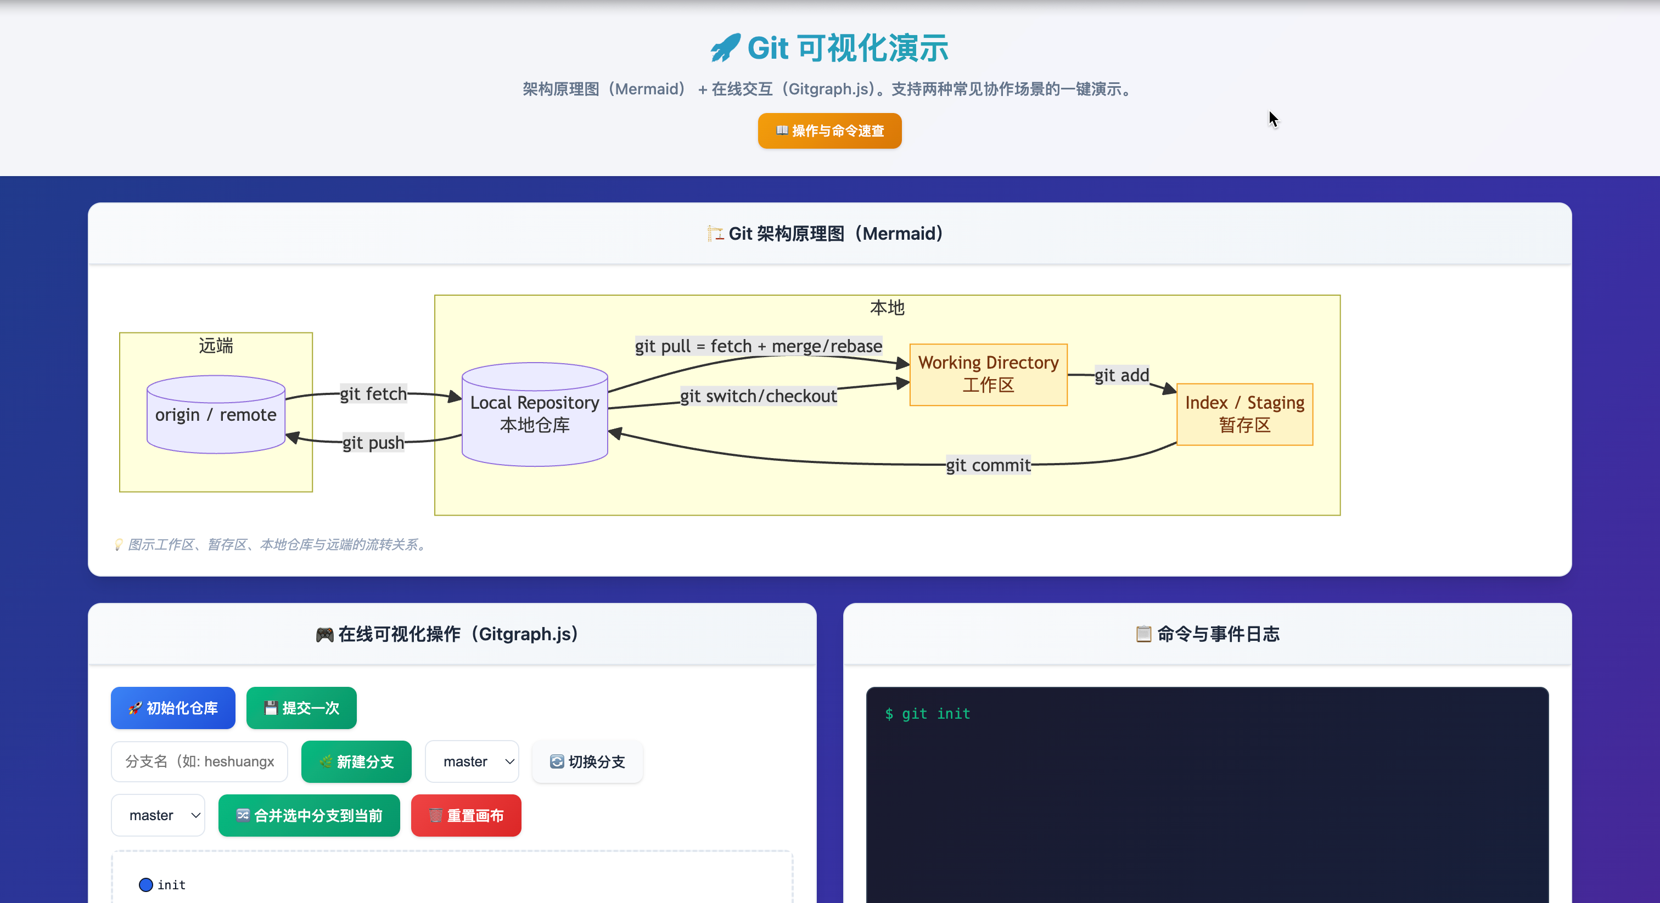Click the construction icon in the Mermaid header

715,234
